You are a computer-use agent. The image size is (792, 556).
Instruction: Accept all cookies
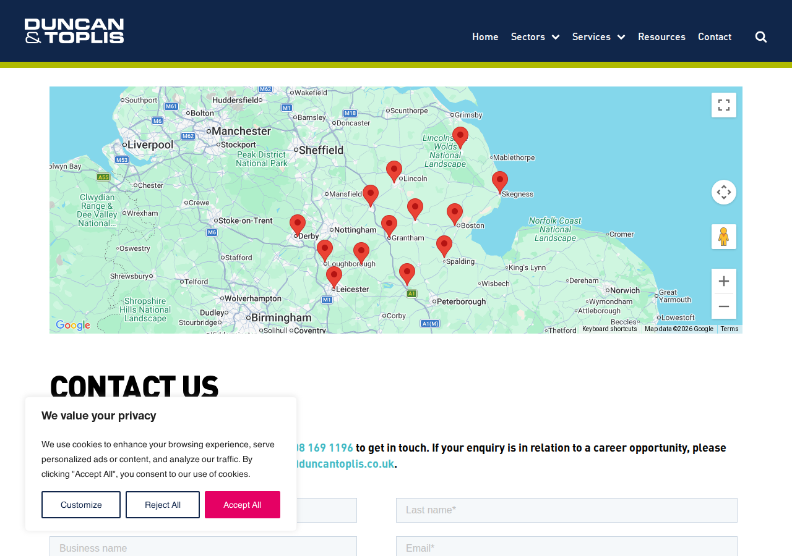coord(243,505)
